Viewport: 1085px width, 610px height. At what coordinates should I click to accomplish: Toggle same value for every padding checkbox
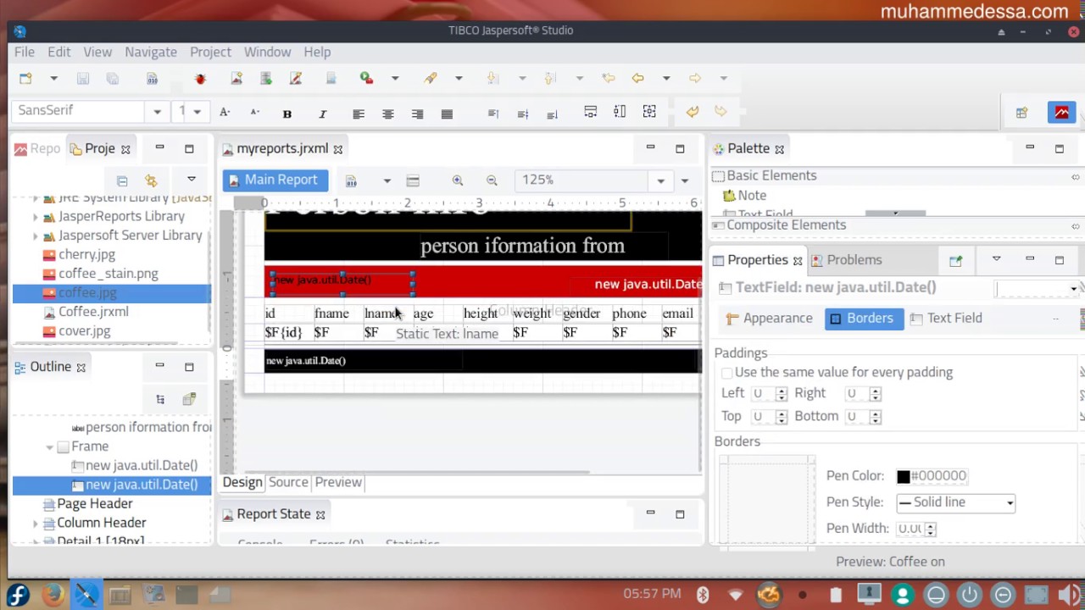[x=726, y=373]
